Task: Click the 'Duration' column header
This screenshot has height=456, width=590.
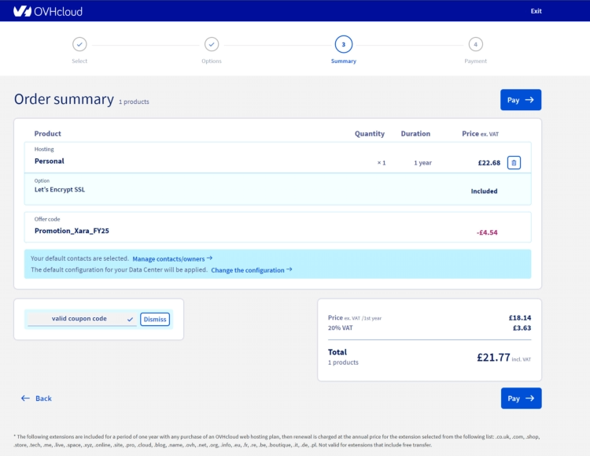Action: [415, 134]
